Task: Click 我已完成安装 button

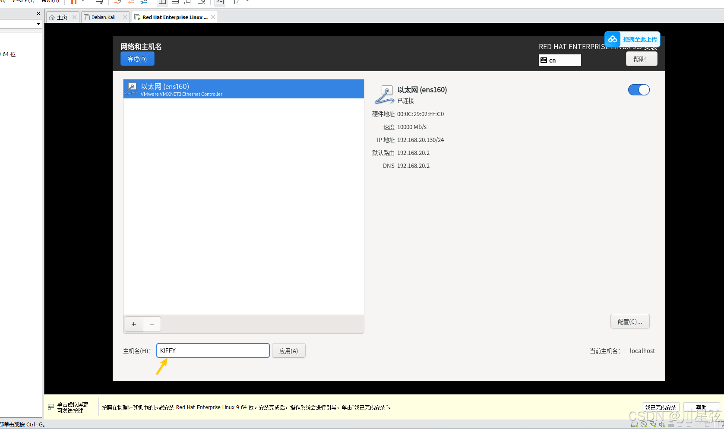Action: 661,407
